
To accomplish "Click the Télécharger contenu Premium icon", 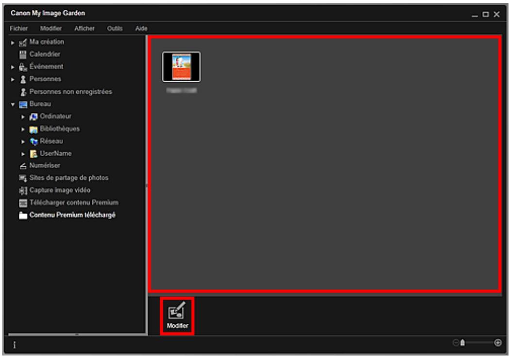I will coord(22,203).
